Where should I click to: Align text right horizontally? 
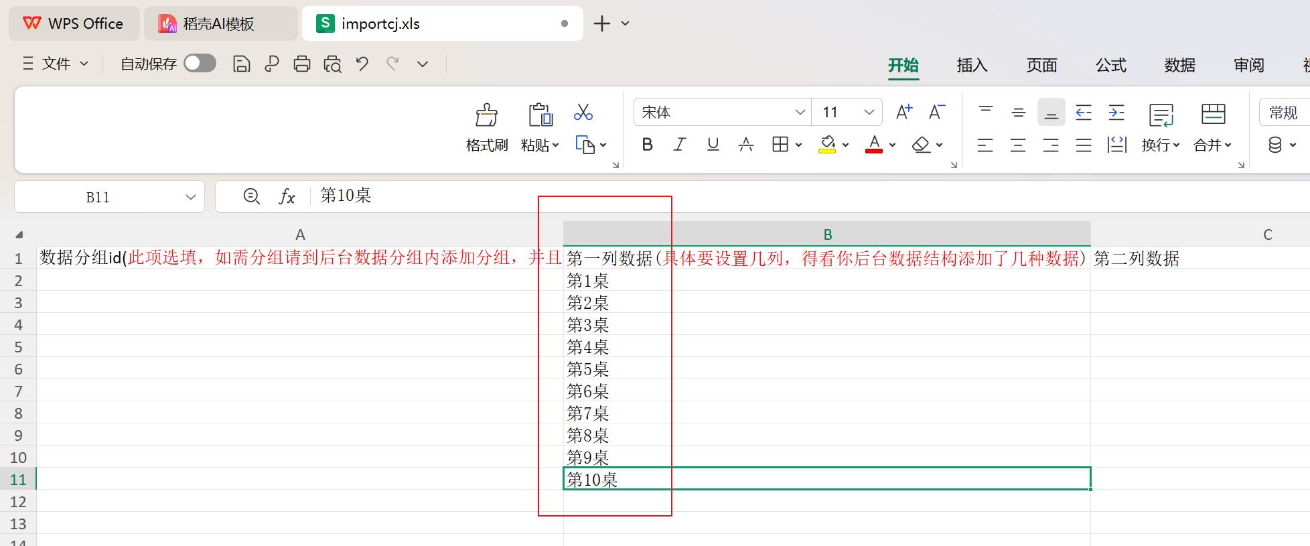(x=1051, y=145)
